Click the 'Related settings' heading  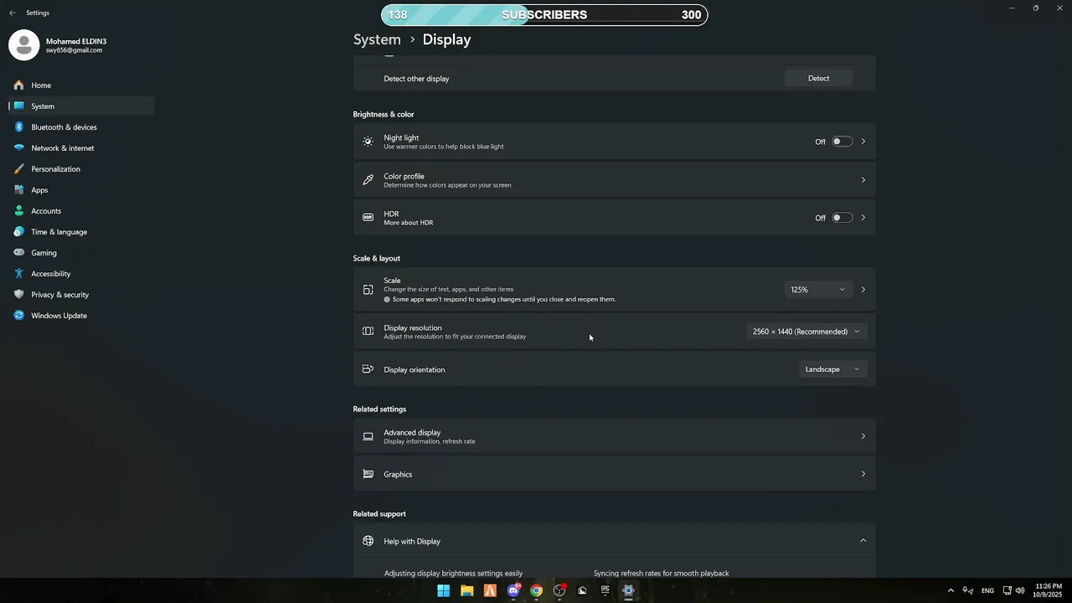tap(379, 409)
